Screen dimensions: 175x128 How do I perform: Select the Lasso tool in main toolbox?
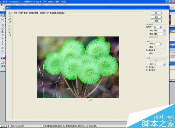click(x=2, y=22)
